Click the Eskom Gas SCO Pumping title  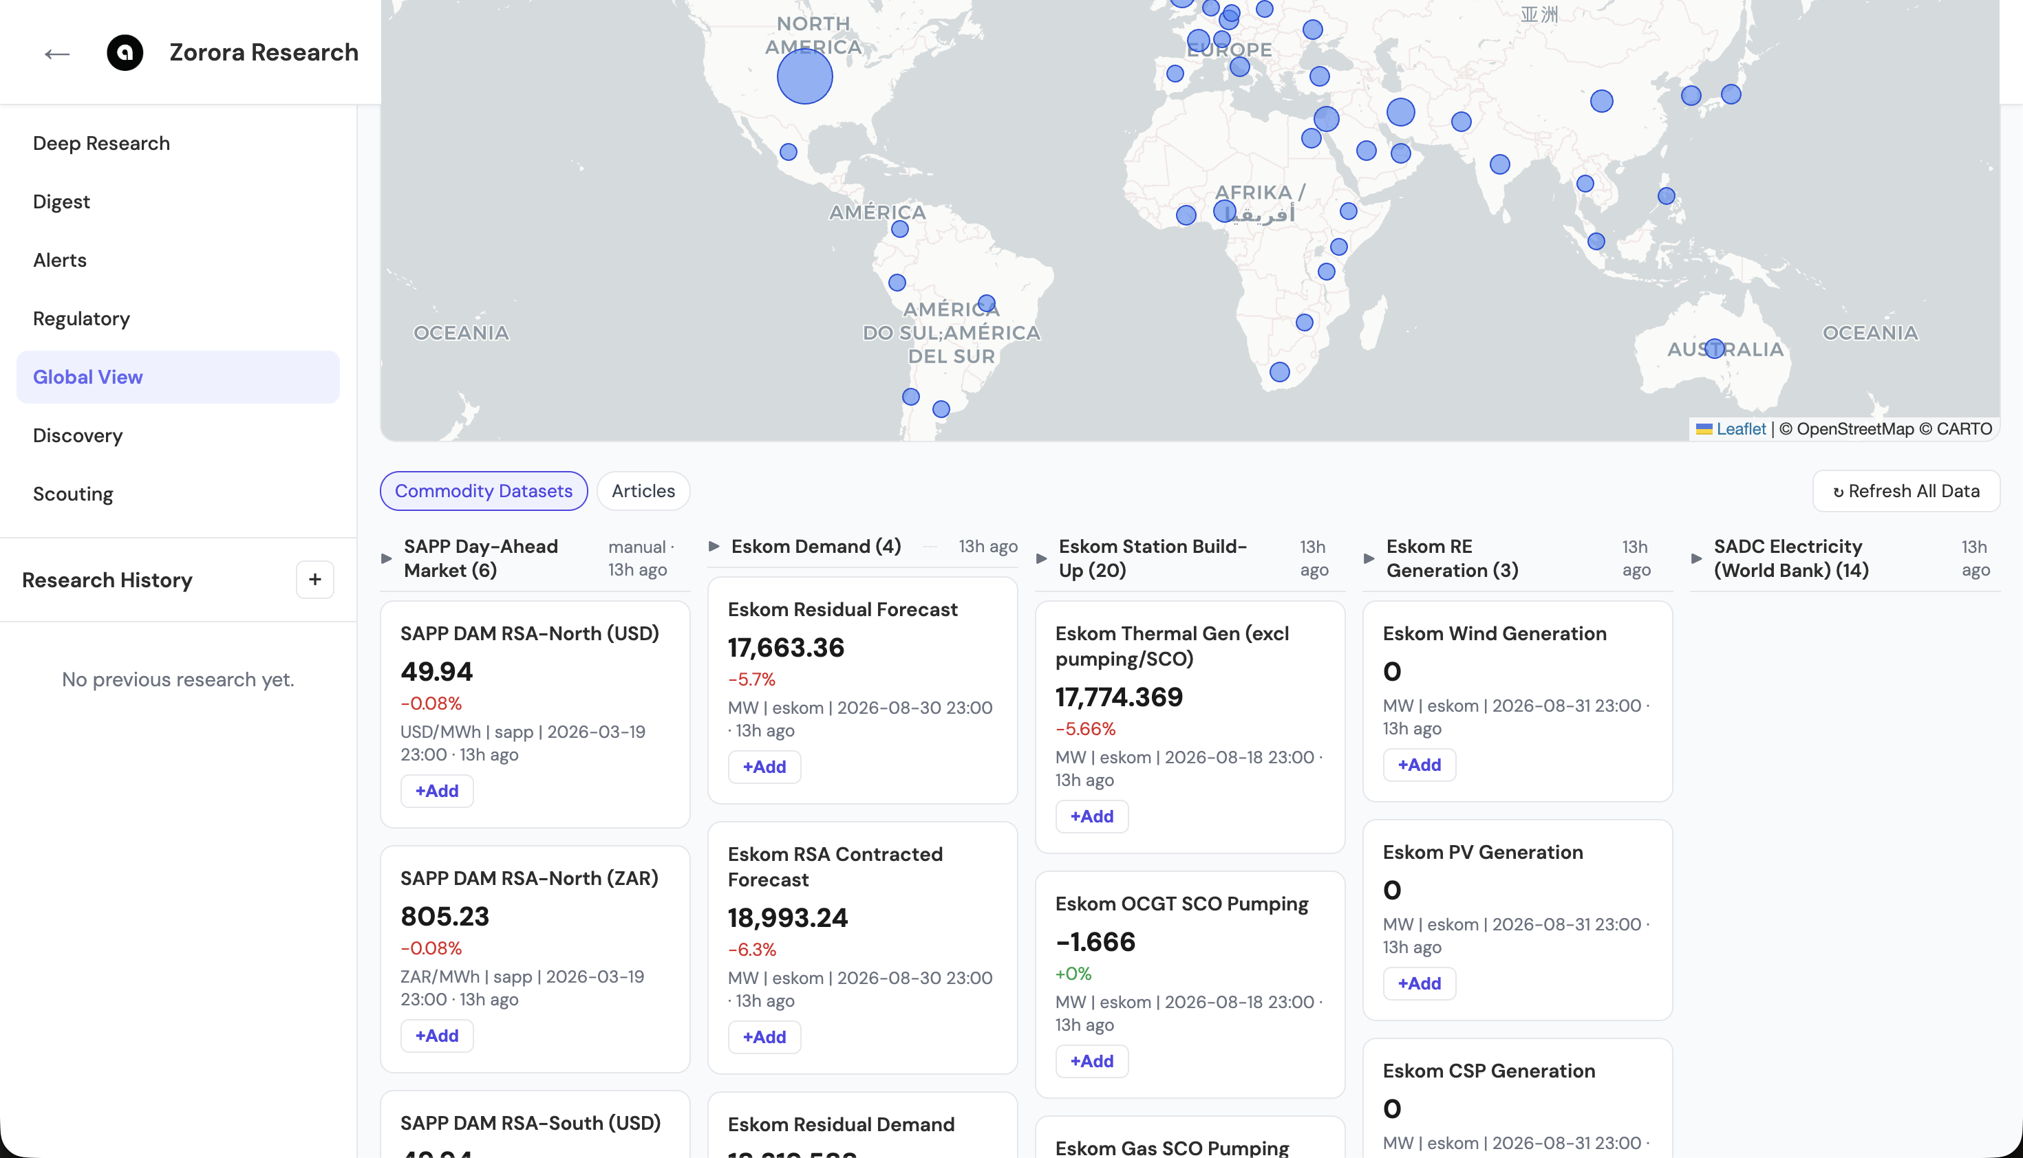(x=1173, y=1148)
